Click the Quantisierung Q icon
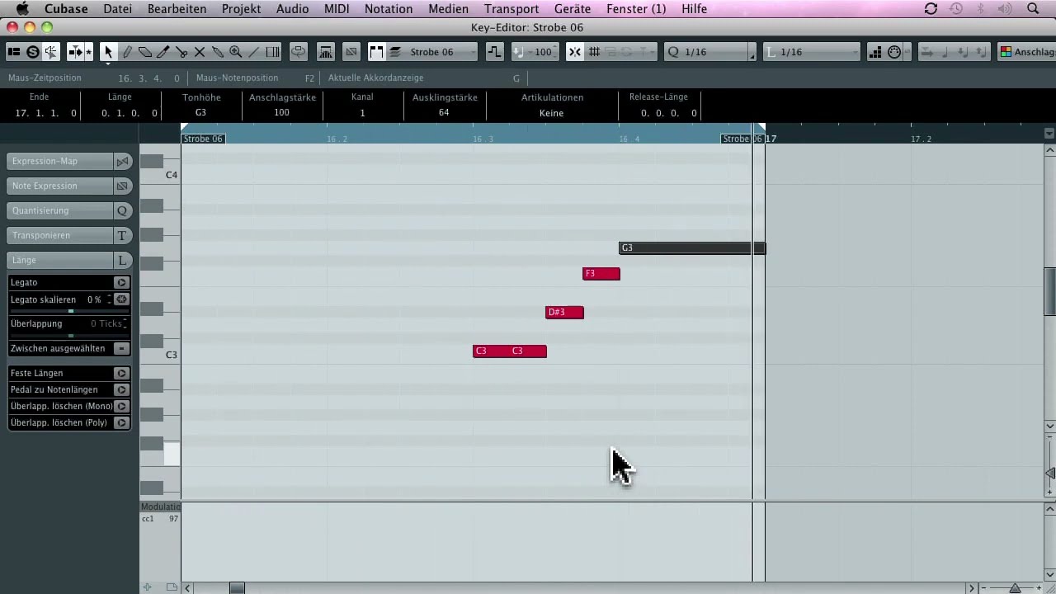Screen dimensions: 1056x594 click(x=122, y=210)
